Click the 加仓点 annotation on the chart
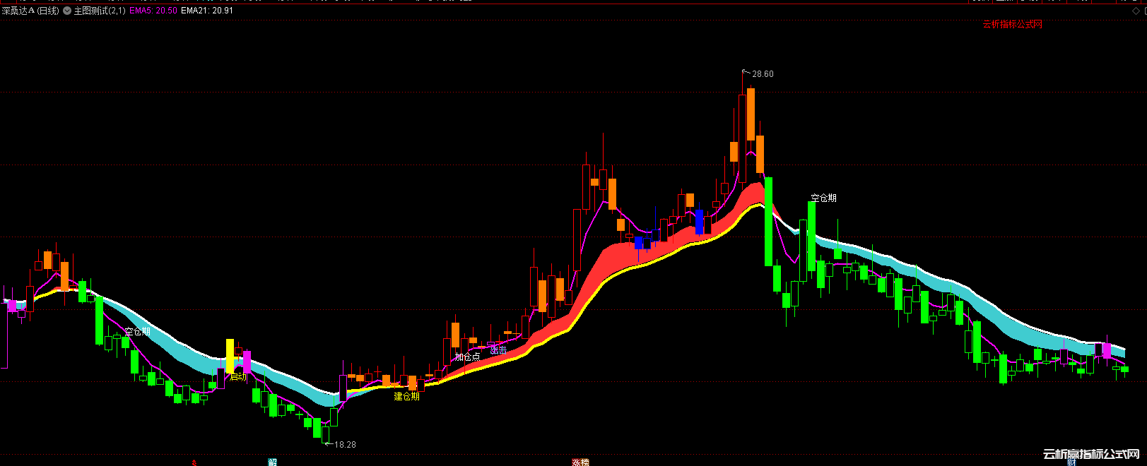The width and height of the screenshot is (1147, 466). (x=467, y=357)
